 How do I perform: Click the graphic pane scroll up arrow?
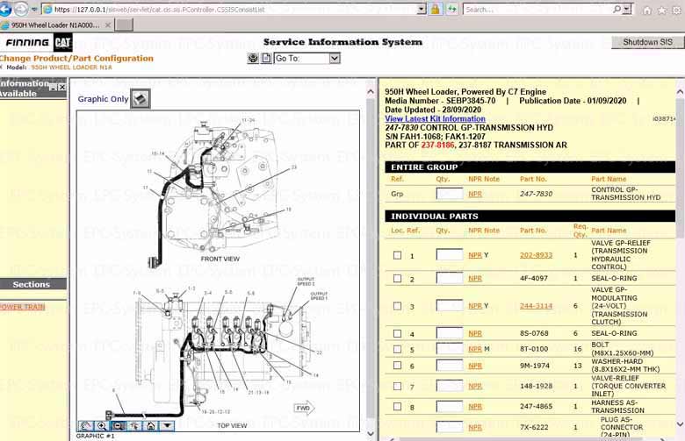click(x=371, y=91)
